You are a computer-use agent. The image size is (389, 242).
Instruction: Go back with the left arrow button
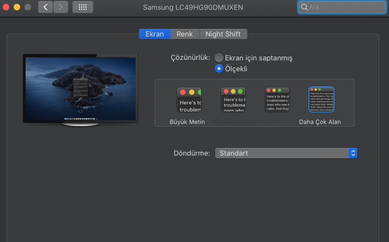[45, 8]
